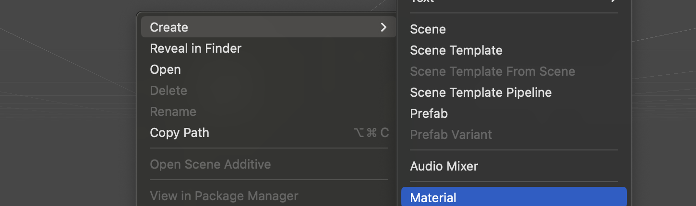The width and height of the screenshot is (696, 206).
Task: Create a new Audio Mixer
Action: [x=444, y=166]
